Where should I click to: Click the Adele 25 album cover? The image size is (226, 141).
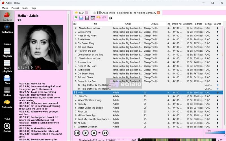click(x=40, y=47)
